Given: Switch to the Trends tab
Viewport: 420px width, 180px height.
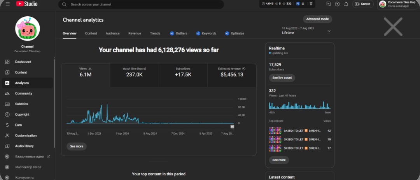Looking at the screenshot, I should pos(155,33).
